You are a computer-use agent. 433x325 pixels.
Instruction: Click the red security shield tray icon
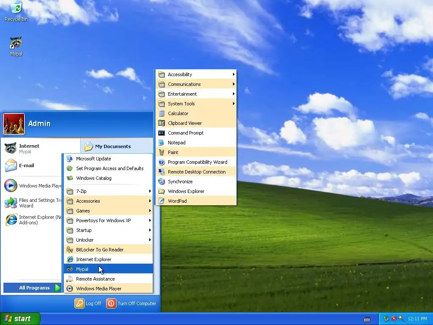coord(394,319)
